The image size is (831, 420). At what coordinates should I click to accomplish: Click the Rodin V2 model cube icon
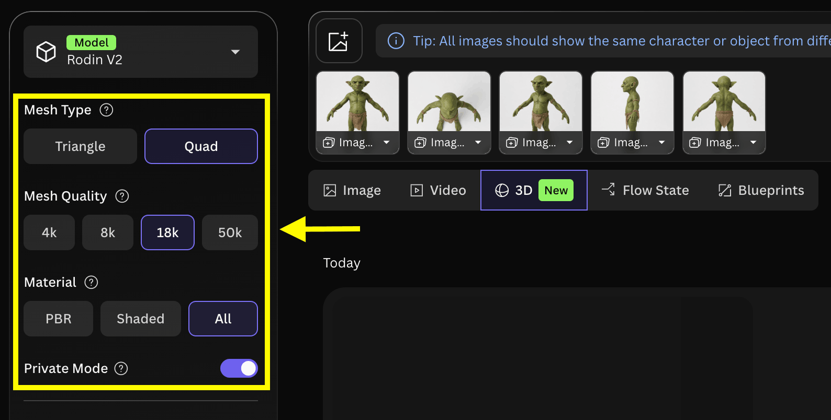click(46, 52)
